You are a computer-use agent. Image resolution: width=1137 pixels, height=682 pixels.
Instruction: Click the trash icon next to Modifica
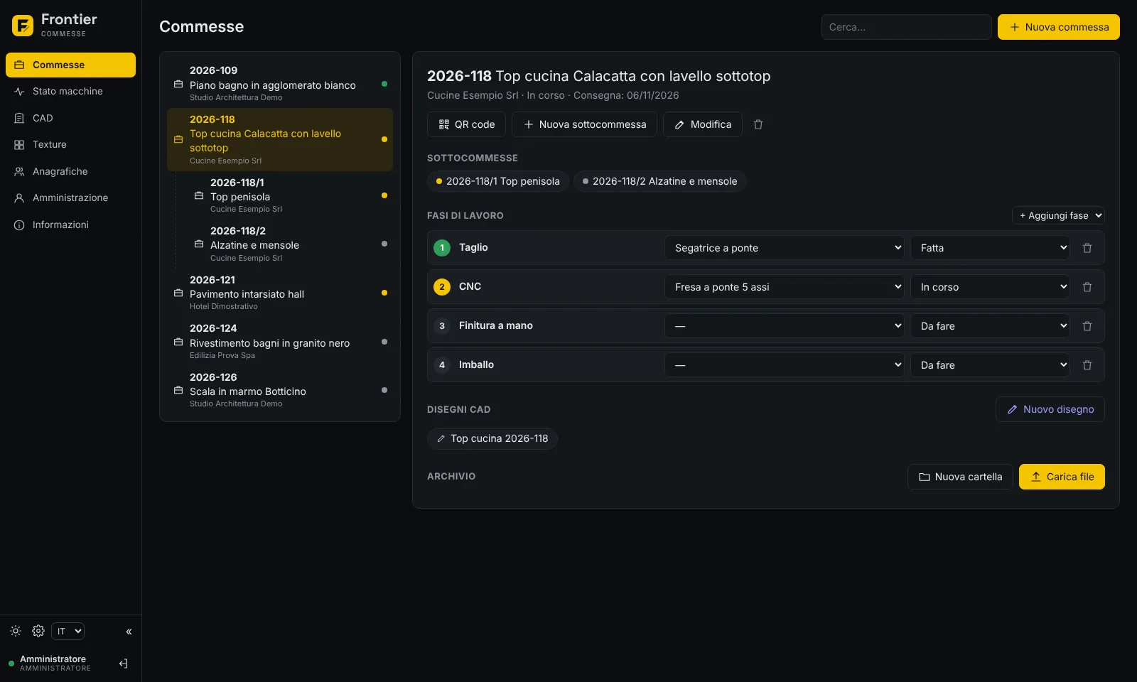coord(758,124)
